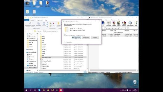This screenshot has height=92, width=163.
Task: Open WinRAR Избранное menu
Action: (x=107, y=20)
